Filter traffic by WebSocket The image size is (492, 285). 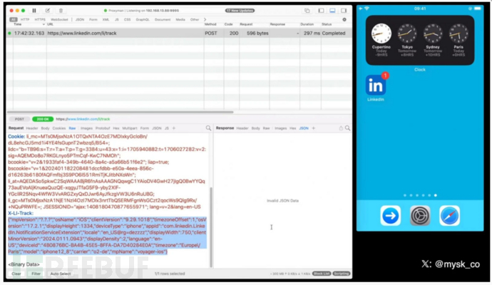coord(59,19)
